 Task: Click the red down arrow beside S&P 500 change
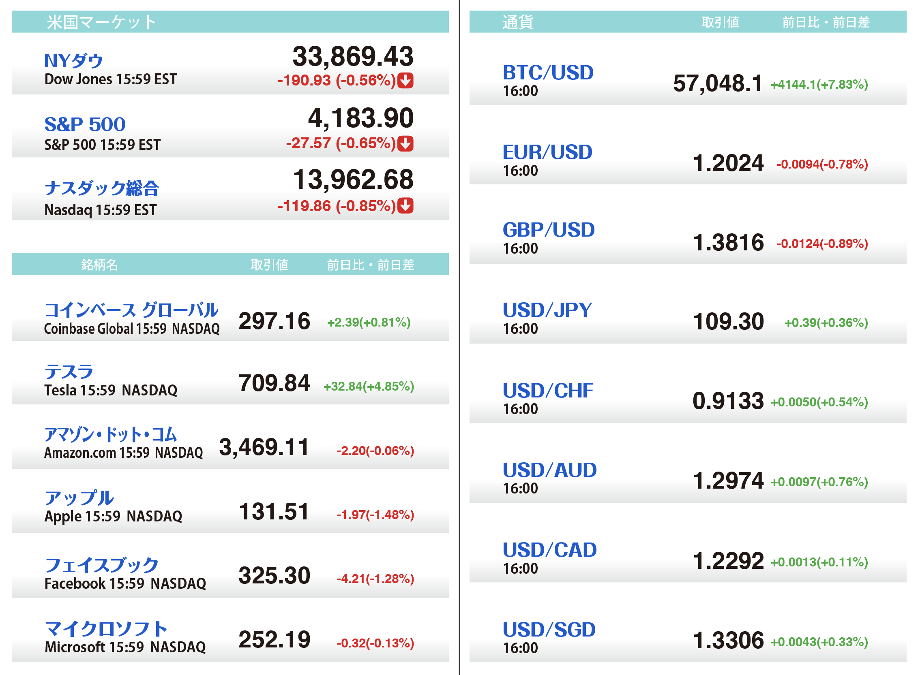[405, 143]
